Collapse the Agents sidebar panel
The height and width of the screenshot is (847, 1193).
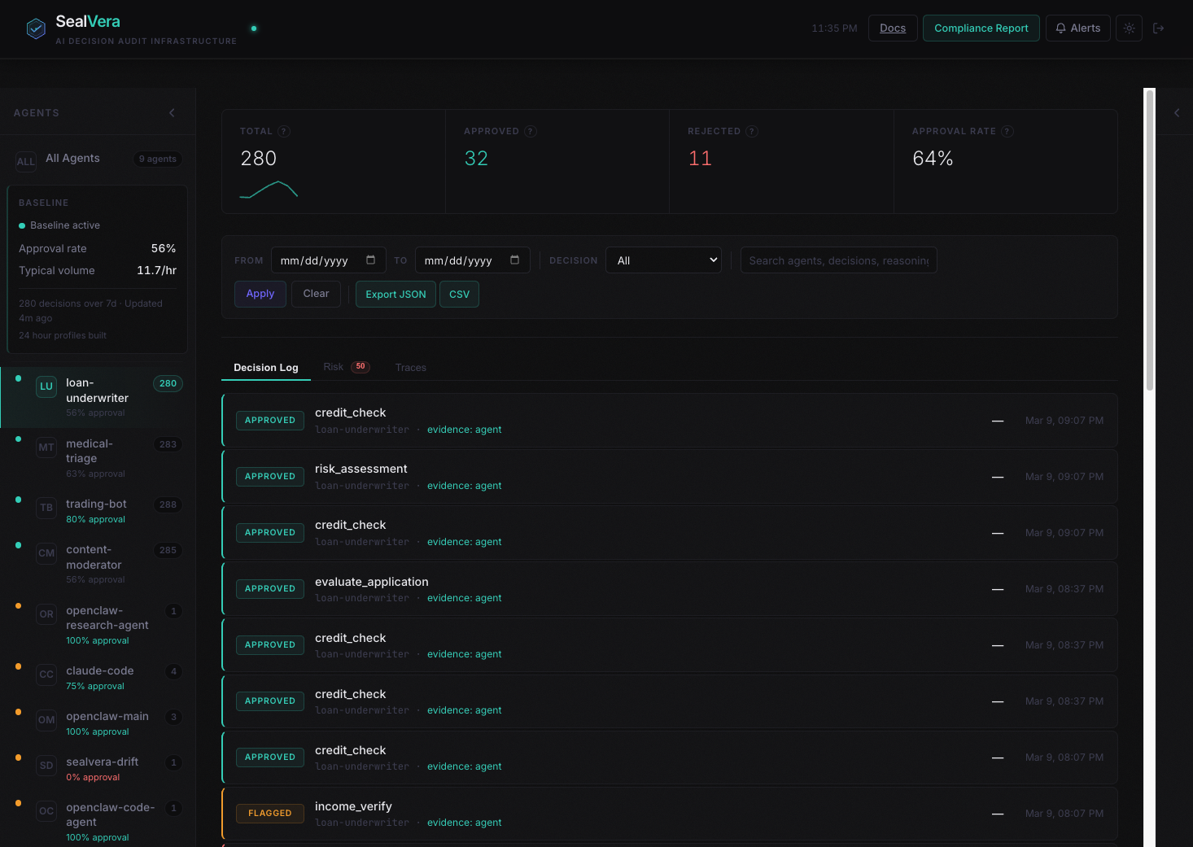coord(172,113)
